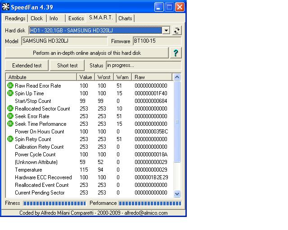Start the Short test
Screen dimensions: 288x230
[67, 66]
